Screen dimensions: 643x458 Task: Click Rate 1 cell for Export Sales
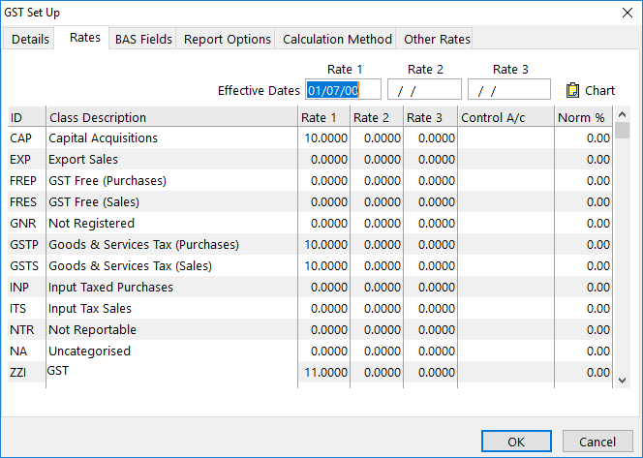324,160
